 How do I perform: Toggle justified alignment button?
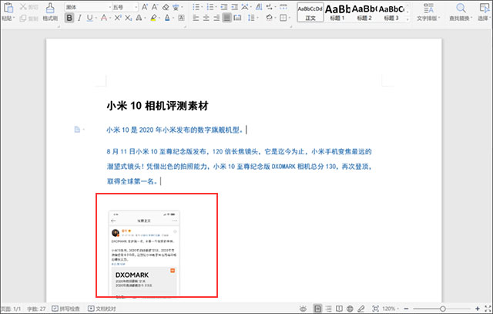point(226,18)
